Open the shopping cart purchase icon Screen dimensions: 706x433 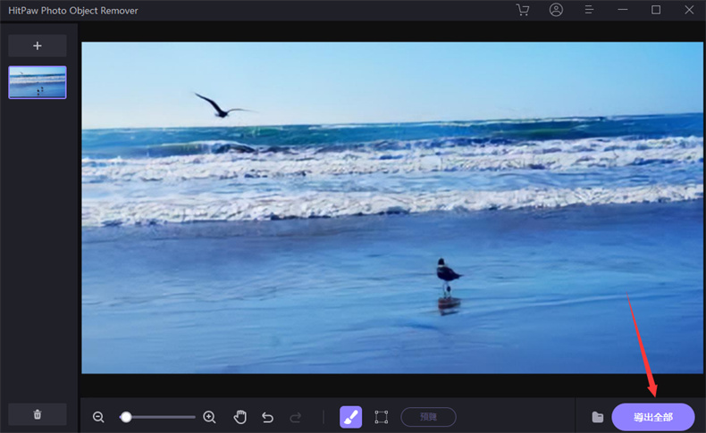[523, 10]
